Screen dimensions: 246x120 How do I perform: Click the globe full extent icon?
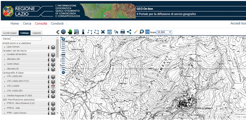pos(63,32)
